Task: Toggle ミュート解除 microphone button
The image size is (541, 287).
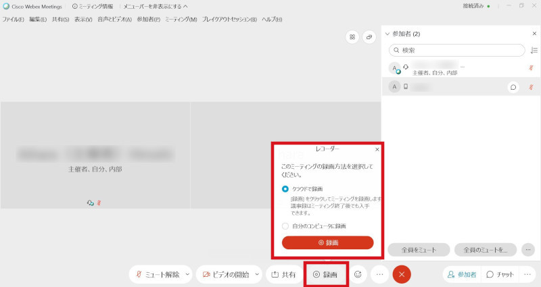Action: point(158,275)
